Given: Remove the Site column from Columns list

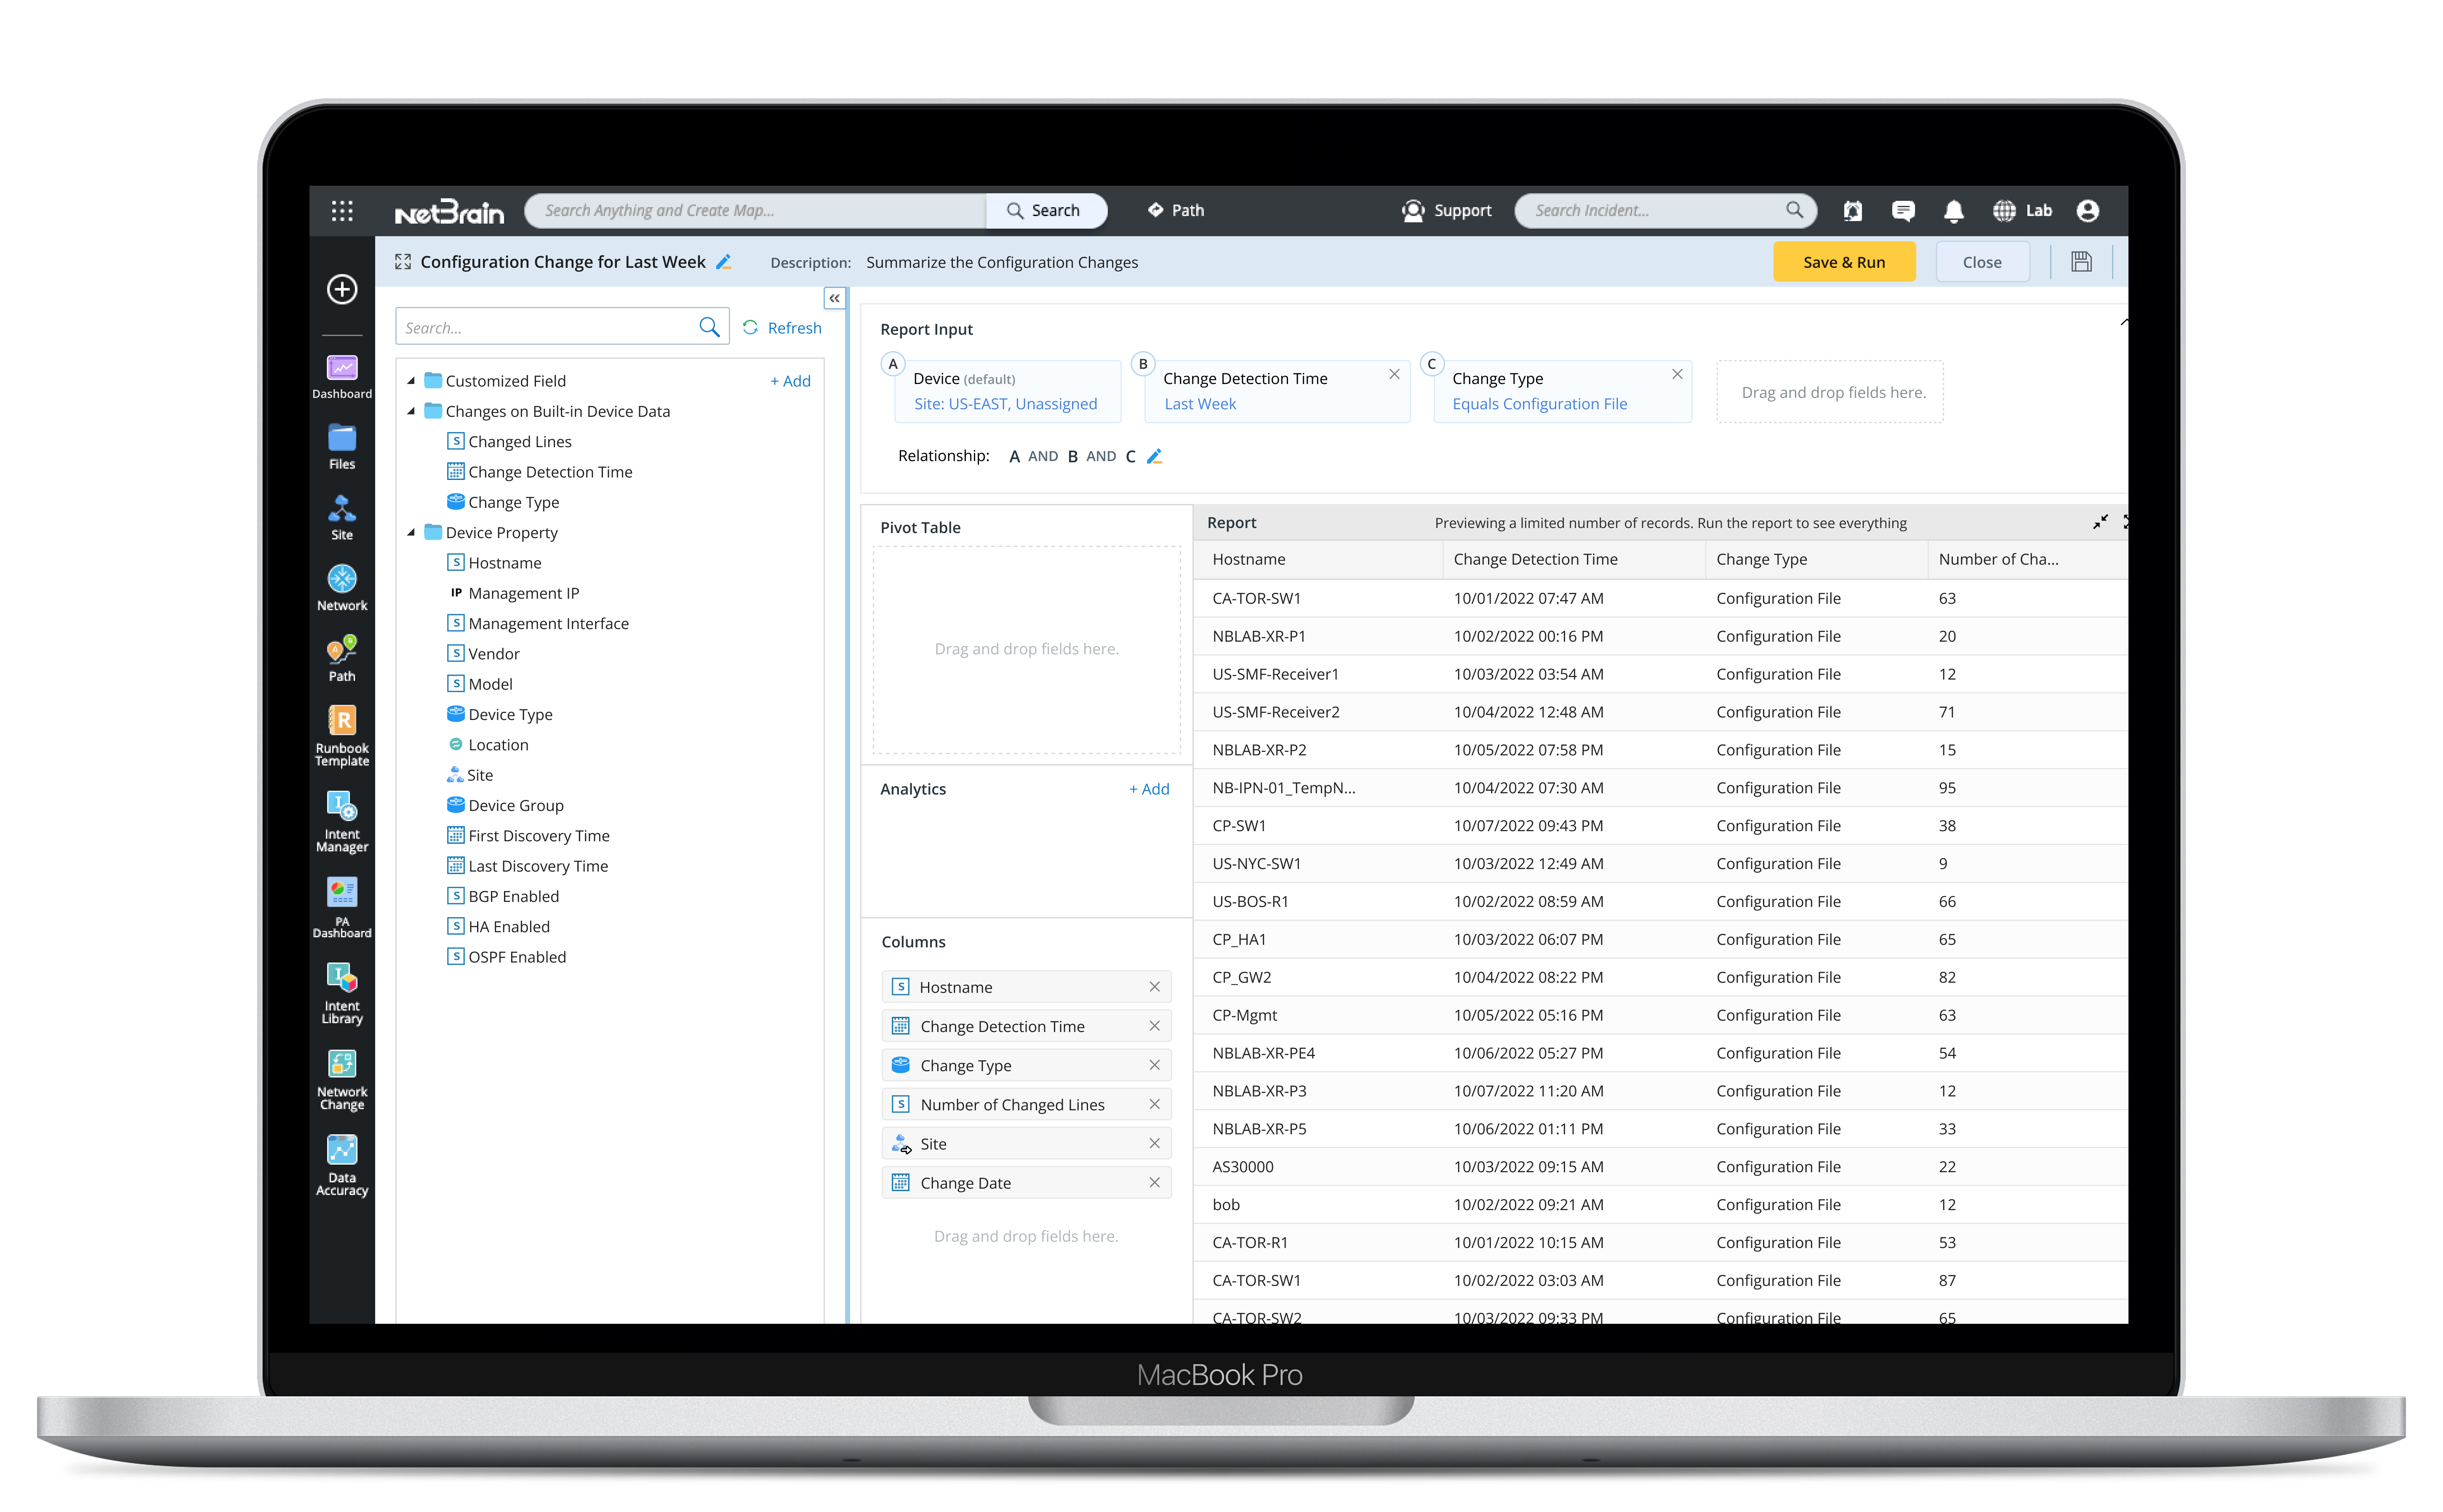Looking at the screenshot, I should [1154, 1143].
